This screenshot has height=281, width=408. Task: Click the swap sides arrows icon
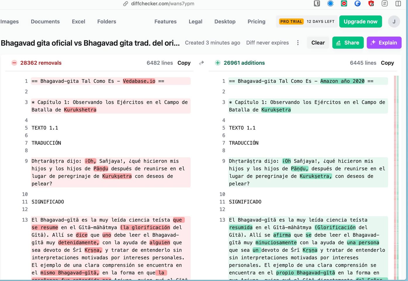tap(201, 63)
